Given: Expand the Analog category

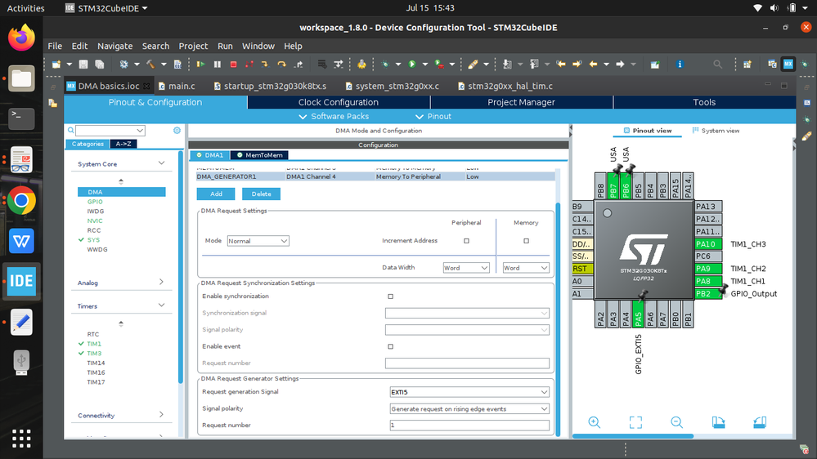Looking at the screenshot, I should 161,282.
